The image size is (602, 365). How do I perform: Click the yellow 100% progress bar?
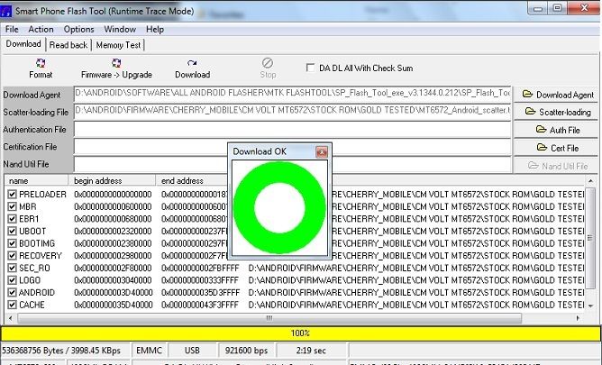coord(300,333)
